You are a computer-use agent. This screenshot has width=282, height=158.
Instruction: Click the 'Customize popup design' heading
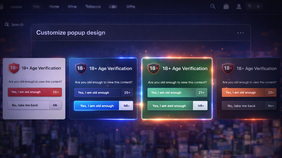(70, 32)
